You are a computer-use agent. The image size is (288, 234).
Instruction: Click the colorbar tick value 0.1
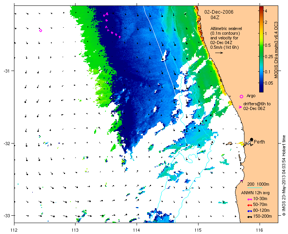(x=267, y=72)
